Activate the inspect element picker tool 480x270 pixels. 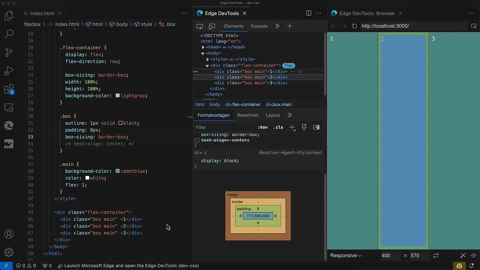click(x=199, y=26)
